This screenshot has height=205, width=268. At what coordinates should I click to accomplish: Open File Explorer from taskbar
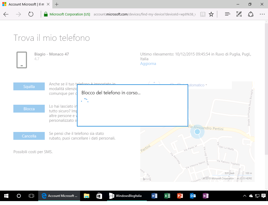click(x=86, y=196)
